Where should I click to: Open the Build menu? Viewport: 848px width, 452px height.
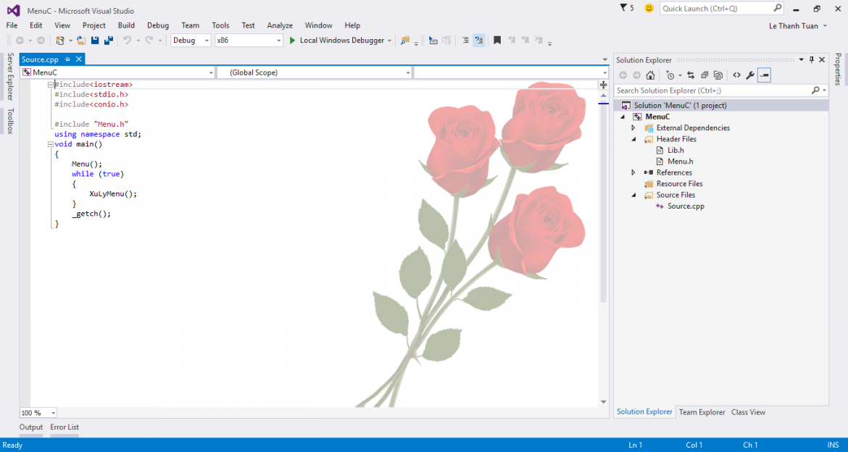coord(126,25)
